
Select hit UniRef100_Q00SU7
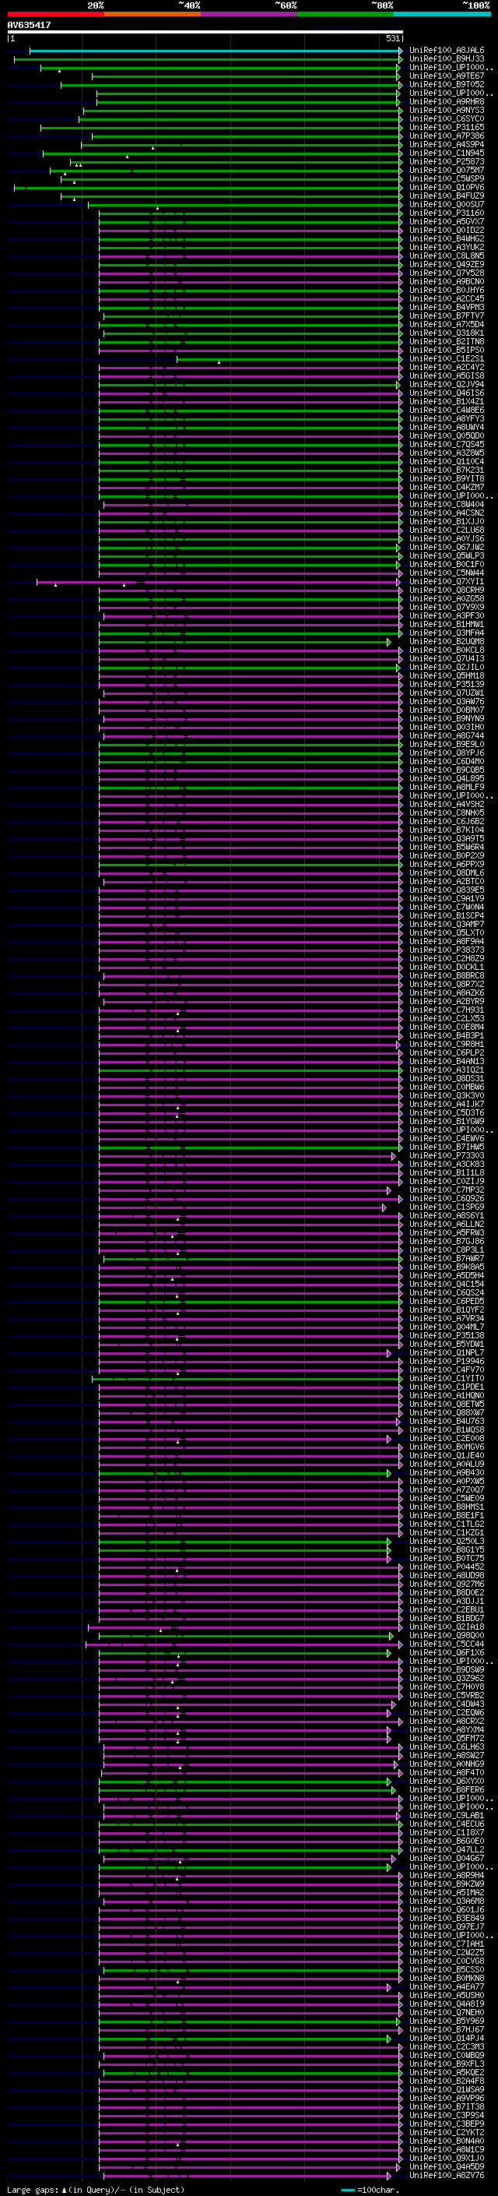[x=447, y=204]
